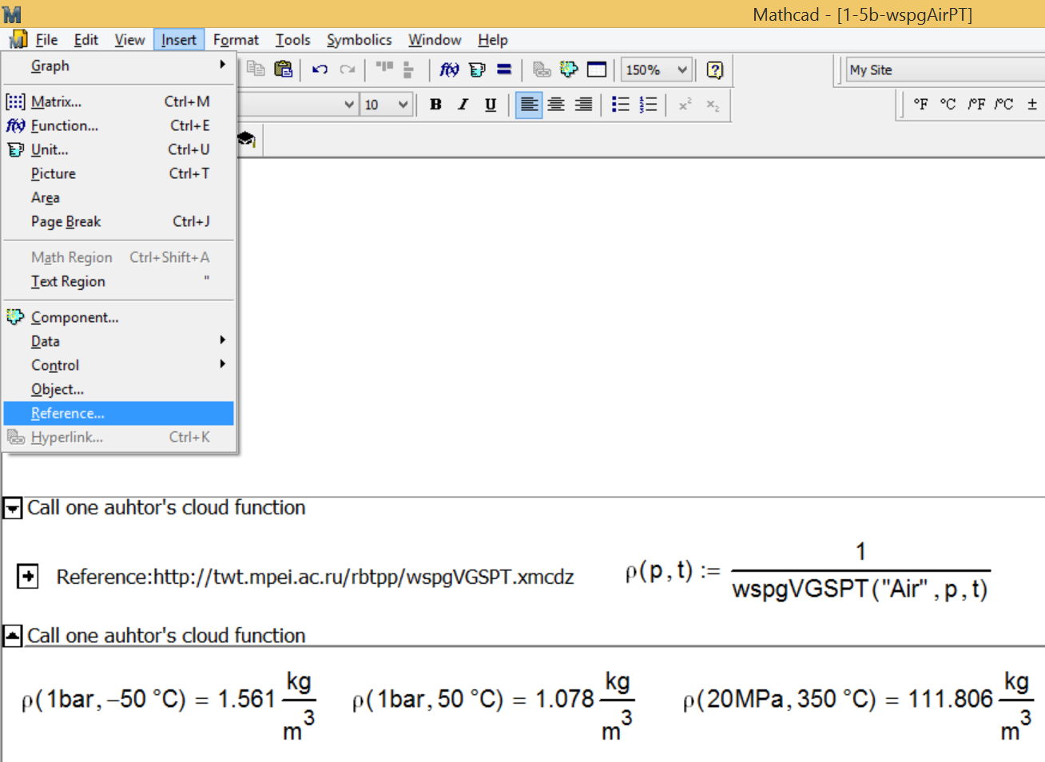The image size is (1045, 762).
Task: Click the Insert Function f(x) toolbar icon
Action: pyautogui.click(x=450, y=69)
